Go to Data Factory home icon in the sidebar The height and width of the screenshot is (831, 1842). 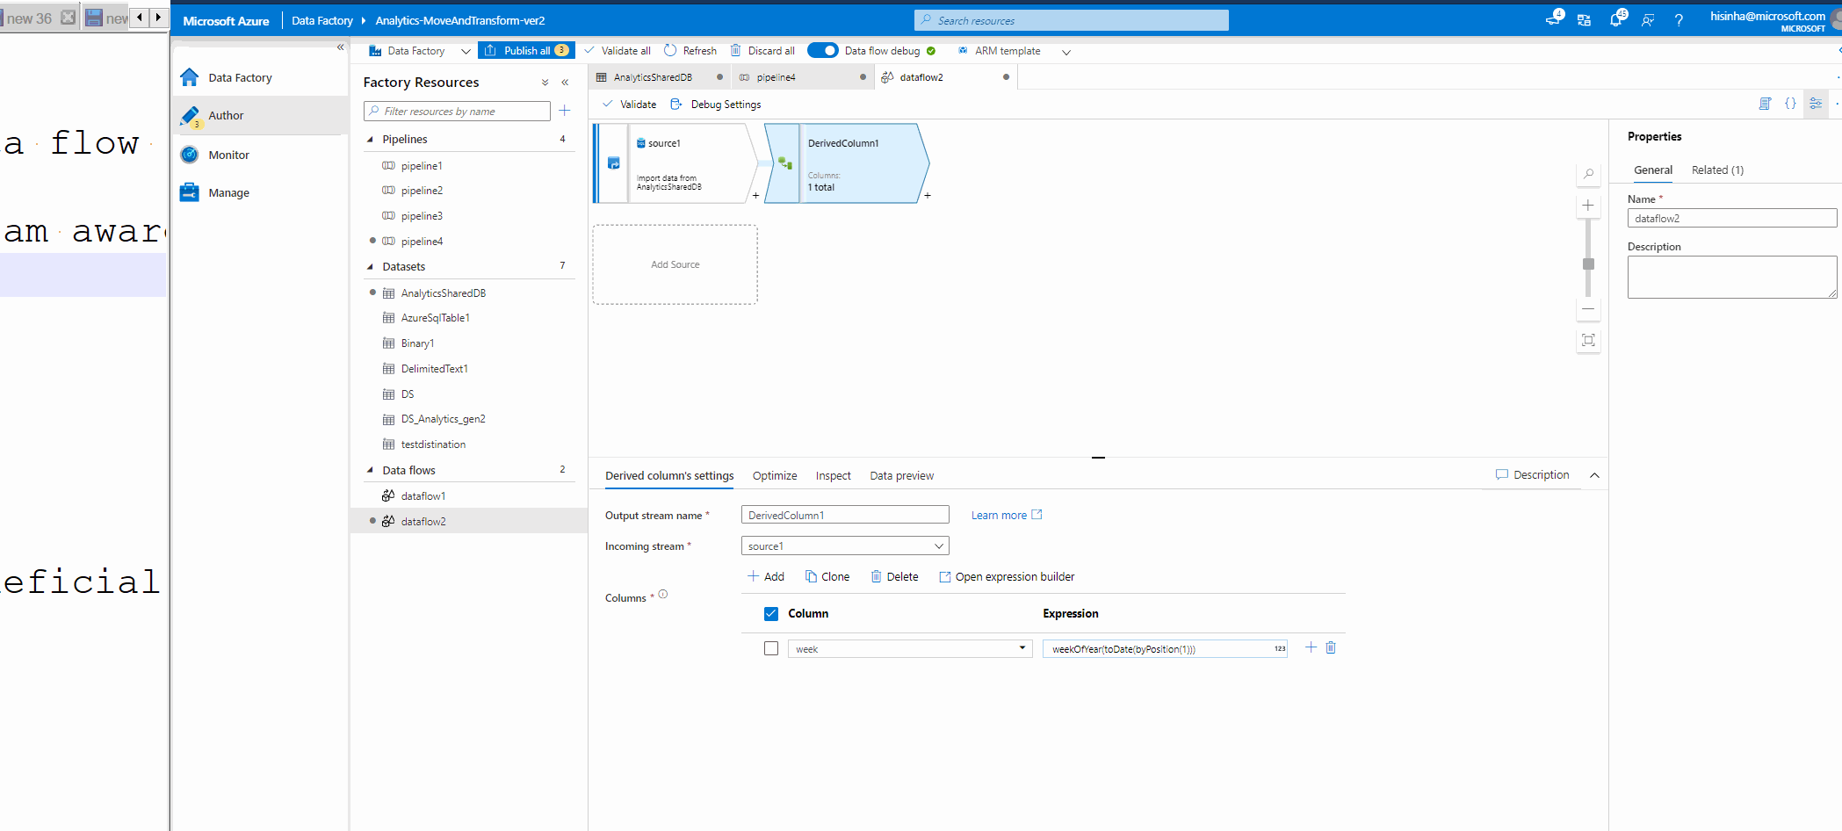tap(190, 77)
